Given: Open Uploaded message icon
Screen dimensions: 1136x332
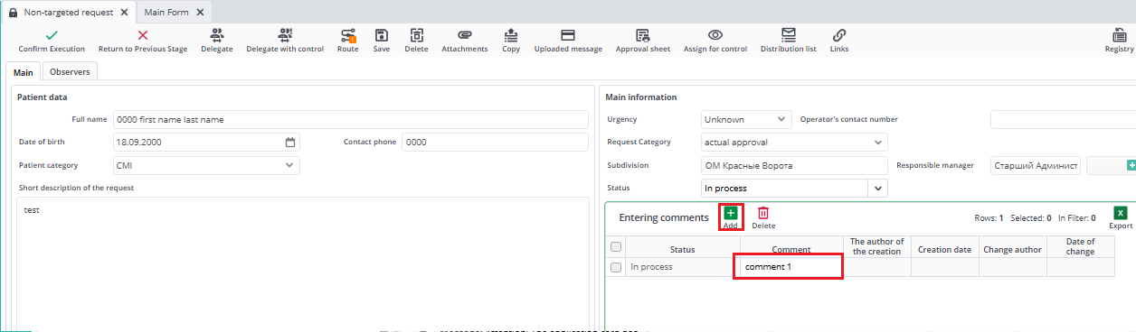Looking at the screenshot, I should (568, 34).
